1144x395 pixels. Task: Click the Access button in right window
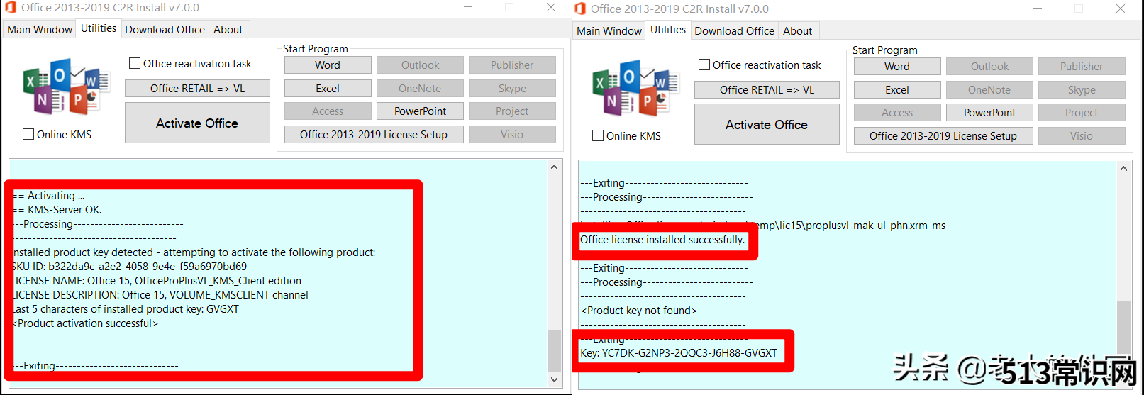click(897, 113)
